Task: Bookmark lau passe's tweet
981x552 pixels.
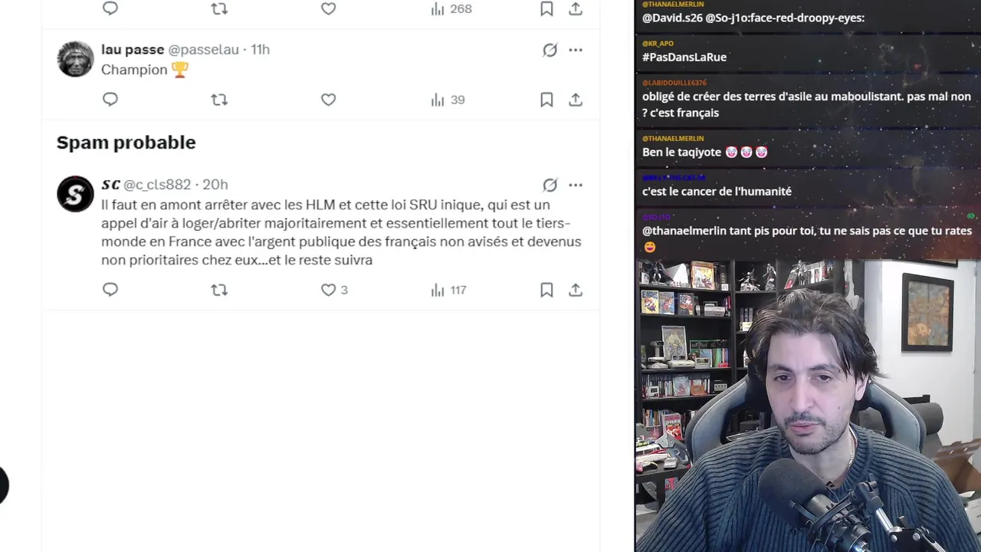Action: [546, 100]
